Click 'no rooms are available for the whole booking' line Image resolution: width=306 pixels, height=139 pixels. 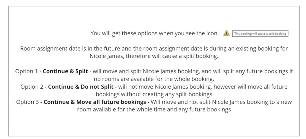(154, 79)
